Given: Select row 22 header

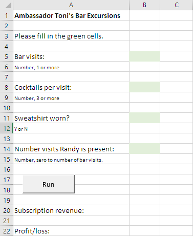Looking at the screenshot, I should (7, 231).
